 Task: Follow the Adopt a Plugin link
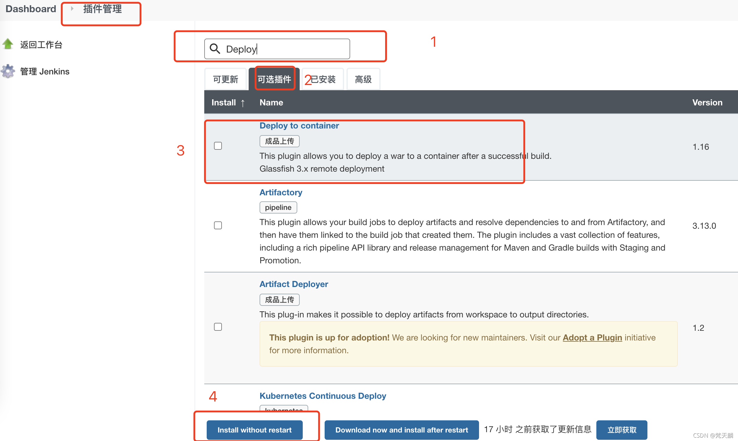[x=592, y=337]
